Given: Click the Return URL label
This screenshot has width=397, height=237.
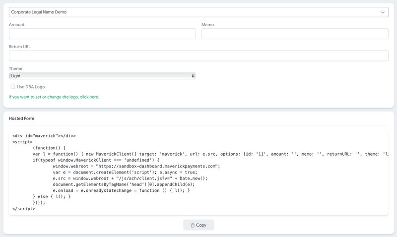Looking at the screenshot, I should point(20,47).
